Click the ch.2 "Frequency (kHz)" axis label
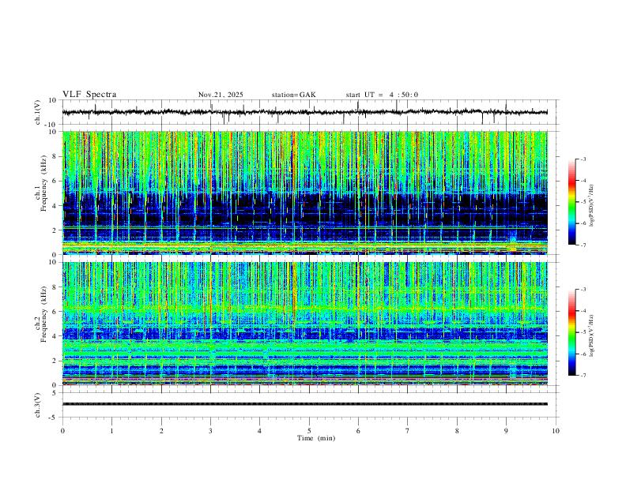Image resolution: width=626 pixels, height=483 pixels. [44, 314]
